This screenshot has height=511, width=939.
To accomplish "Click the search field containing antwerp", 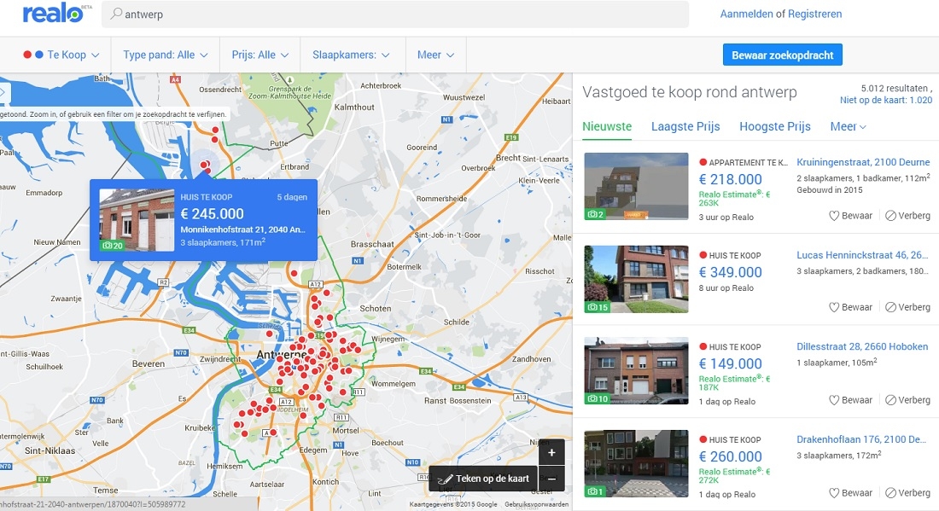I will click(401, 15).
